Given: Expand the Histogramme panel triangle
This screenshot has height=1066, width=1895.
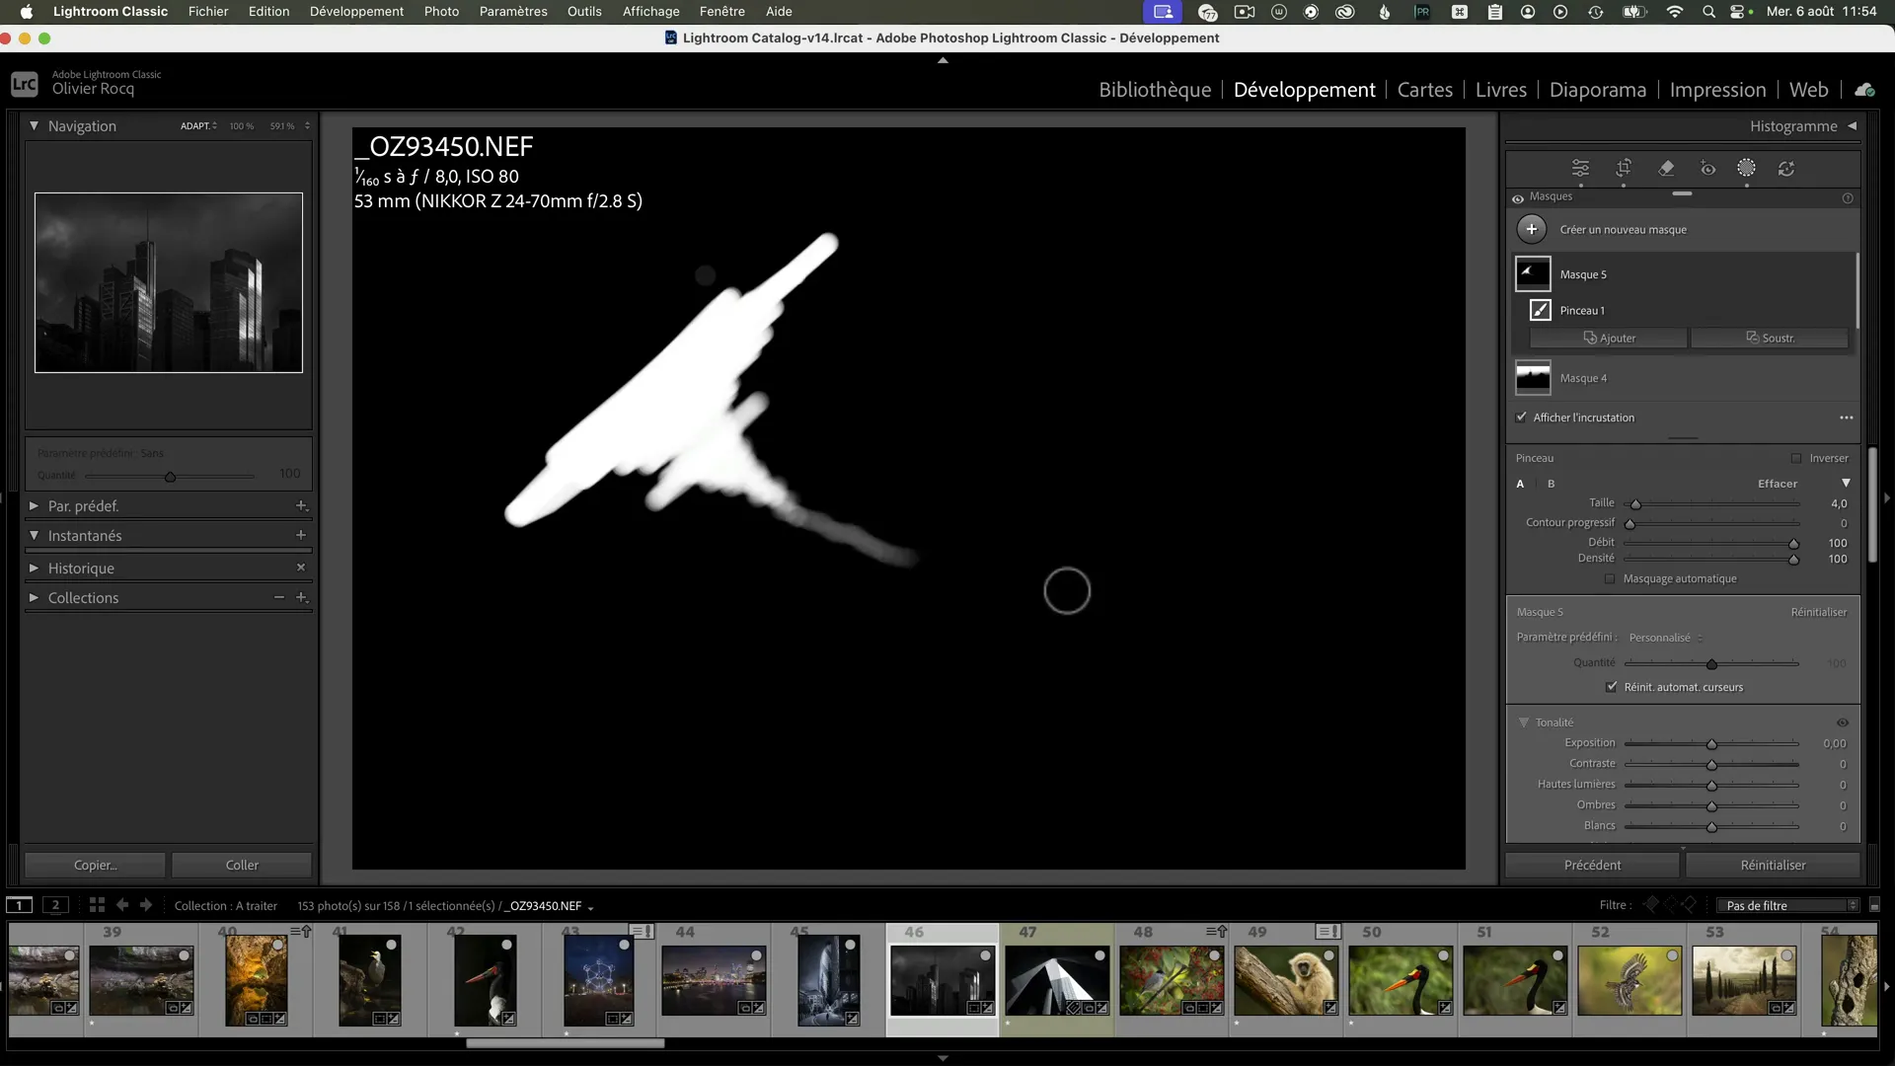Looking at the screenshot, I should pos(1852,125).
